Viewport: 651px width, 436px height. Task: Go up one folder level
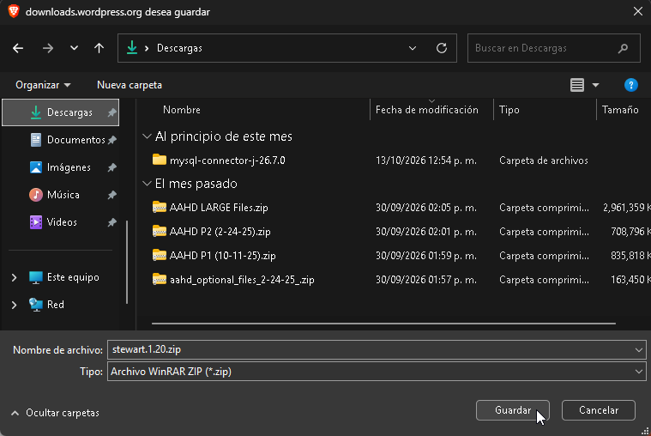(99, 48)
